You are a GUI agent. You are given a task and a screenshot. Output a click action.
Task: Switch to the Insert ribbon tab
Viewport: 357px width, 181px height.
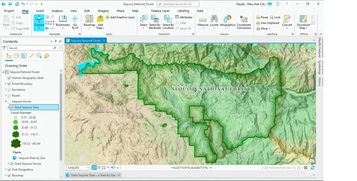click(x=40, y=11)
